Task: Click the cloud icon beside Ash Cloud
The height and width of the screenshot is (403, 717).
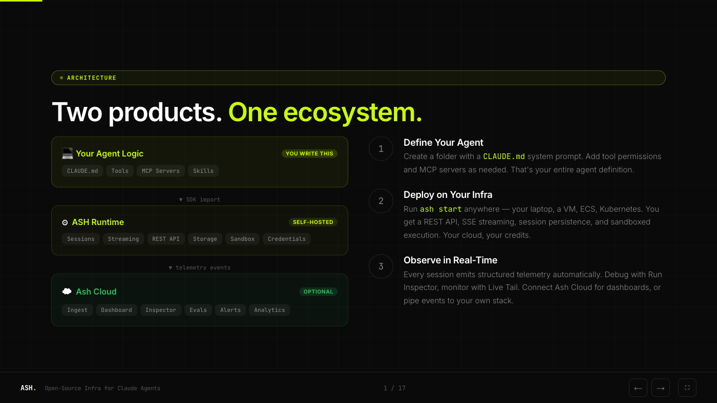Action: coord(67,292)
